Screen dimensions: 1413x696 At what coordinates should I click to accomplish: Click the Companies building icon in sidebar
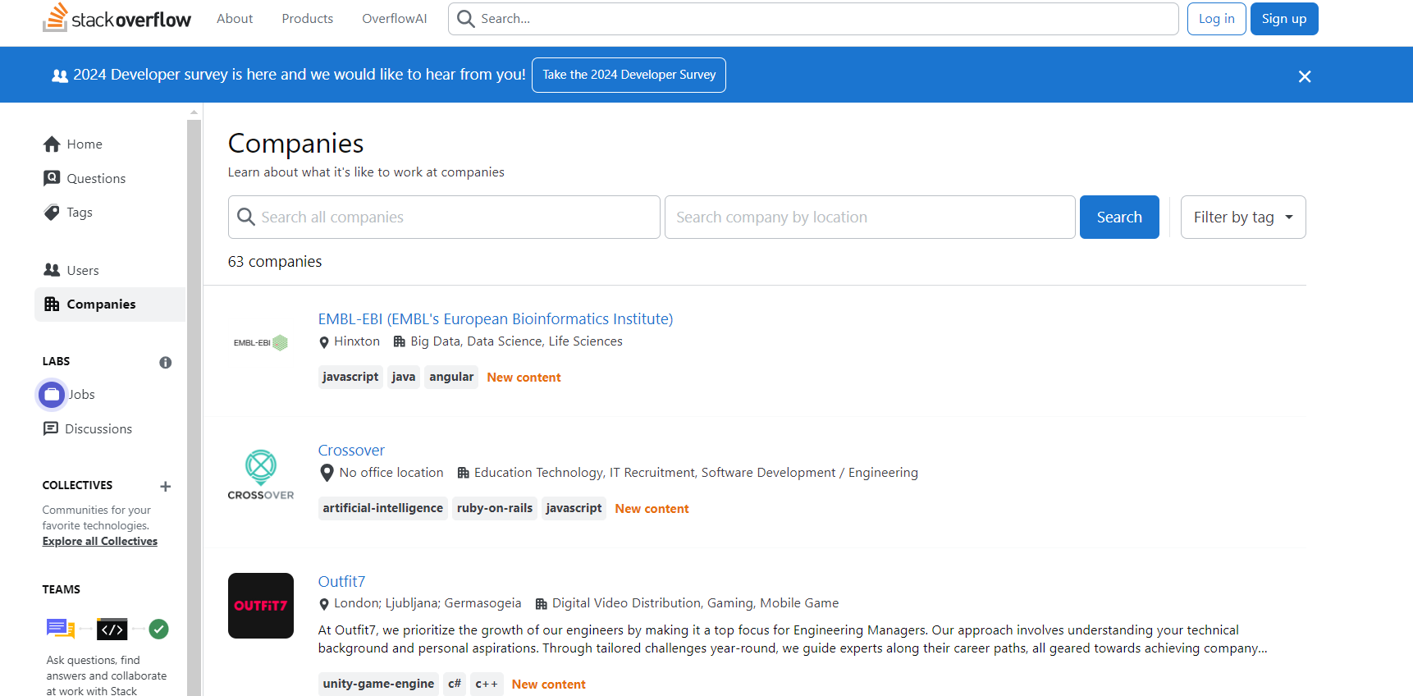click(52, 304)
